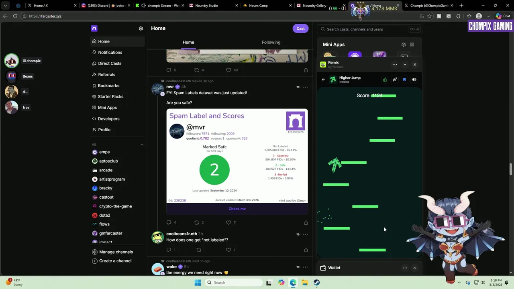Reload the browser page
The height and width of the screenshot is (289, 514).
(x=15, y=16)
